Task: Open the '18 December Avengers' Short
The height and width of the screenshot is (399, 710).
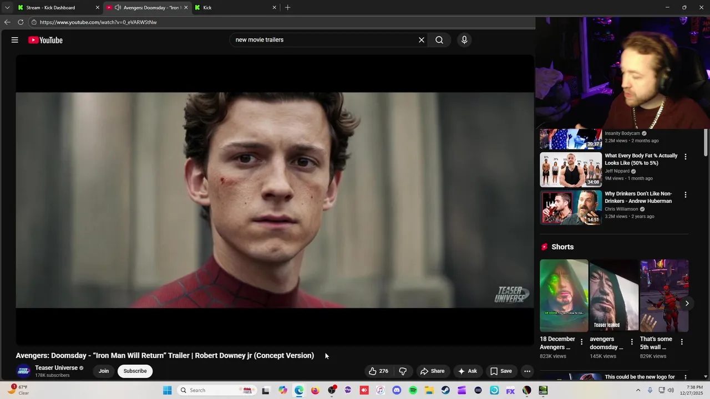Action: [564, 295]
